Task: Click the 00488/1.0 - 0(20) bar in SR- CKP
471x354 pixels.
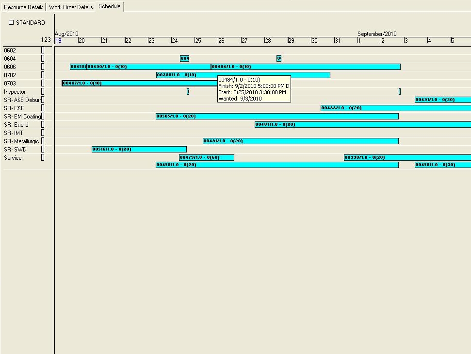Action: pos(395,108)
